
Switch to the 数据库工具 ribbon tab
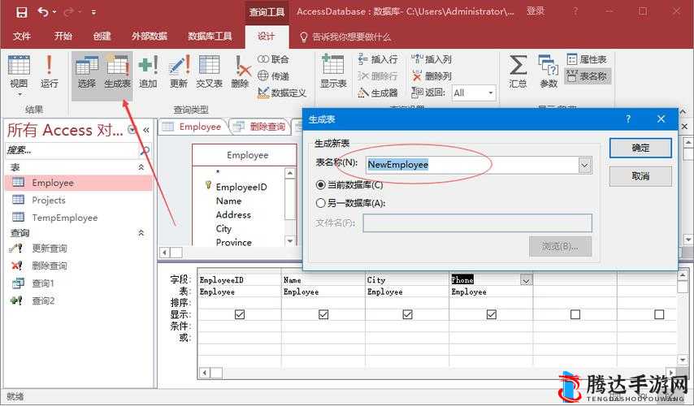click(x=210, y=37)
